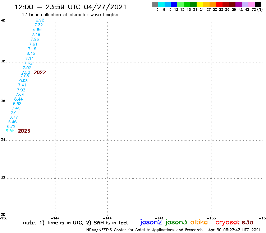Click the "70 (ft)" legend label

point(257,10)
